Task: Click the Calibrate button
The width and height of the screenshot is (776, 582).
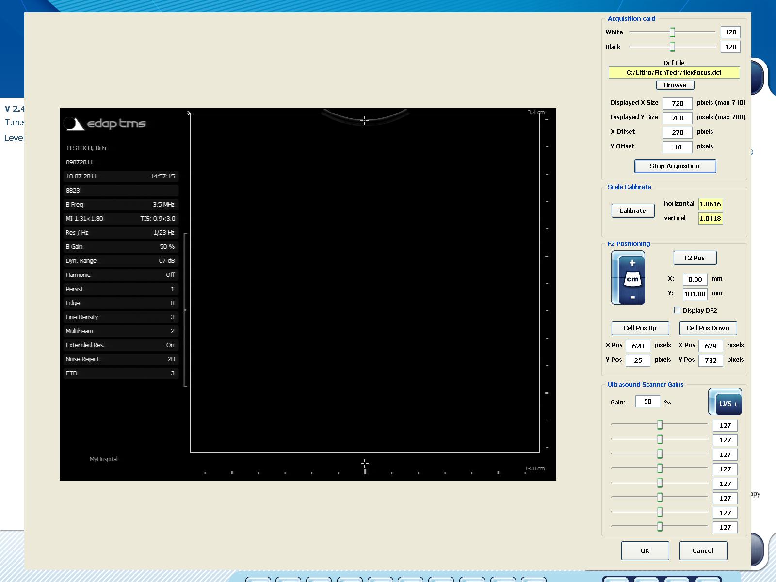Action: tap(633, 210)
